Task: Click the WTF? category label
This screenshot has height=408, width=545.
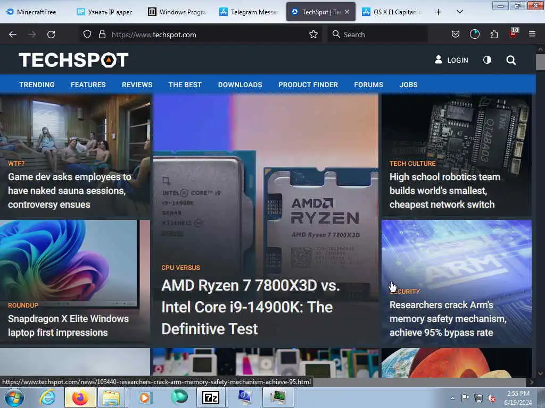Action: pyautogui.click(x=16, y=164)
